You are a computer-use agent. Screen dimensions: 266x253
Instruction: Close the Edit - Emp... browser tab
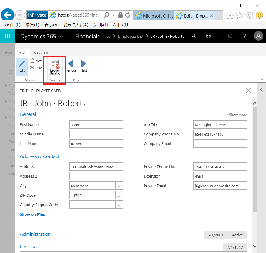click(211, 16)
